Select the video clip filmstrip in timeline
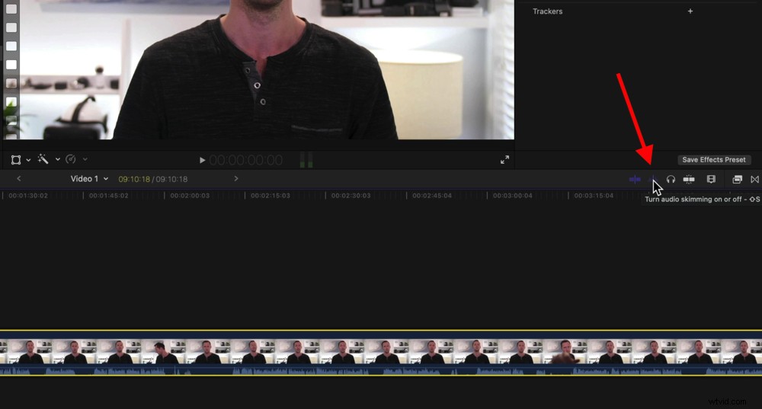 [x=381, y=351]
